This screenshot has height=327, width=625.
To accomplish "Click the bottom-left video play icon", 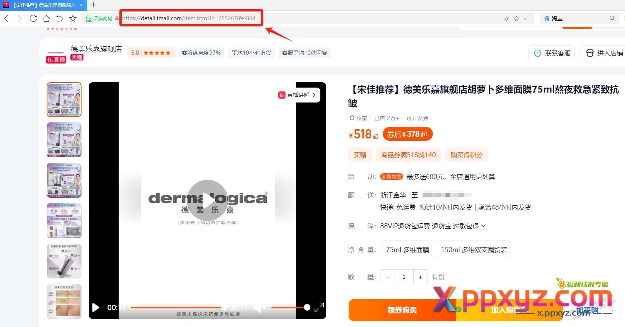I will (96, 307).
